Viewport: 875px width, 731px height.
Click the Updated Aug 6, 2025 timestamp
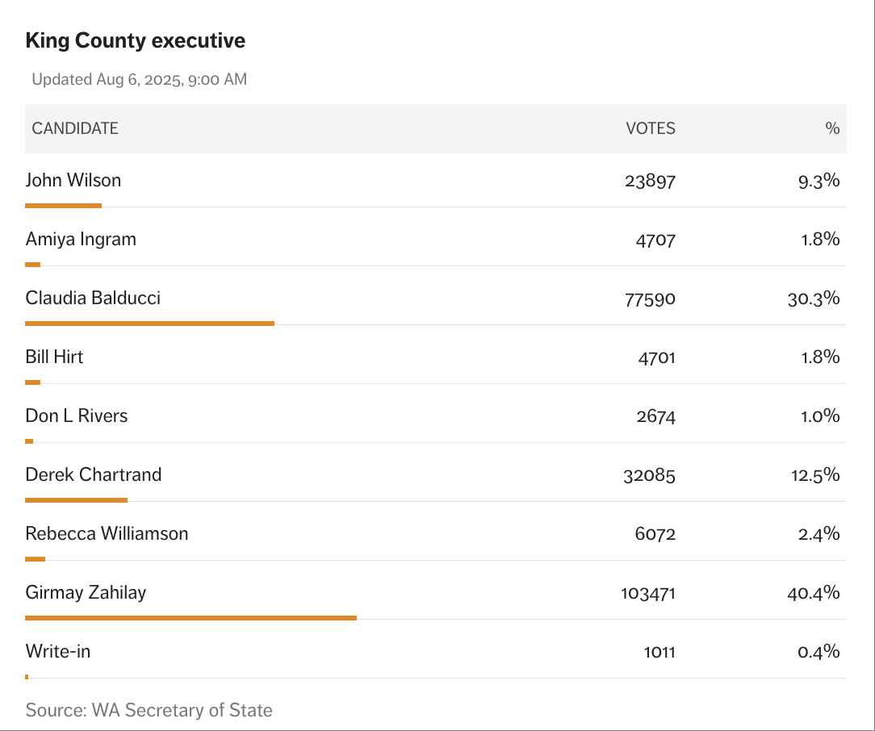pyautogui.click(x=139, y=79)
